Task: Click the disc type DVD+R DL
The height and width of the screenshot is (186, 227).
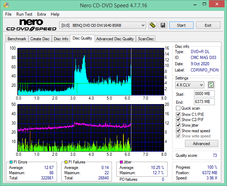Action: (200, 52)
